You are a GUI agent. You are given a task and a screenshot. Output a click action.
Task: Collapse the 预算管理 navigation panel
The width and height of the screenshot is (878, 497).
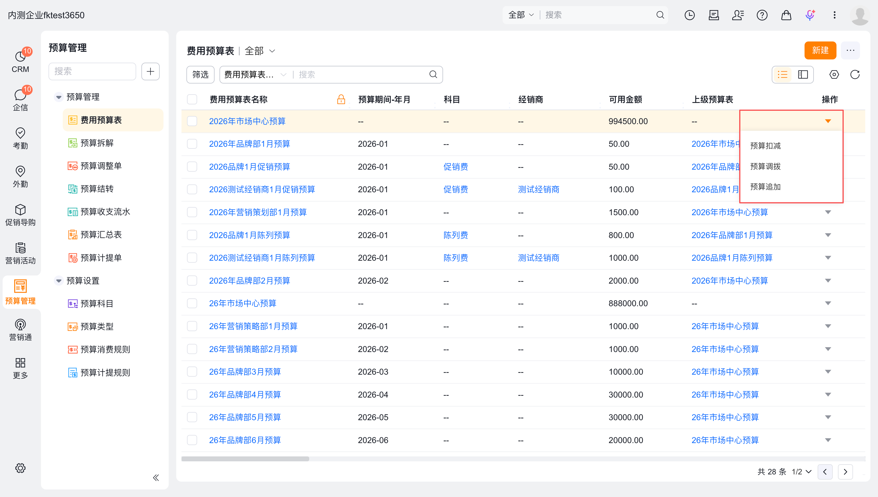point(156,477)
